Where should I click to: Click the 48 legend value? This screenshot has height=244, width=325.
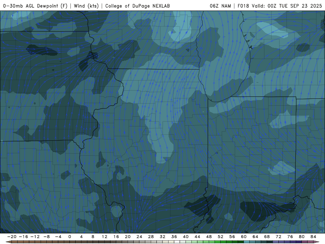(x=209, y=237)
